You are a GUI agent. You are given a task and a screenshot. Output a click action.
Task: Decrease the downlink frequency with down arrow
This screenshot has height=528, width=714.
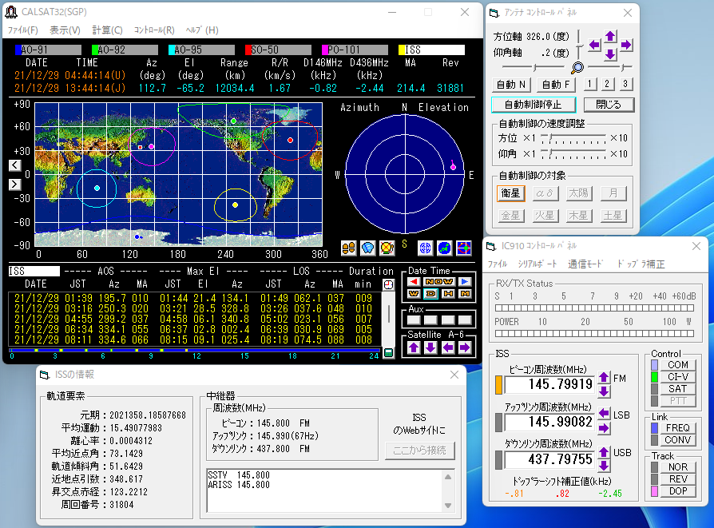tap(605, 467)
